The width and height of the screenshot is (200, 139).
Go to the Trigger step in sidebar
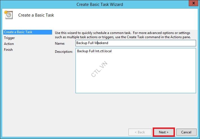[x=9, y=38]
